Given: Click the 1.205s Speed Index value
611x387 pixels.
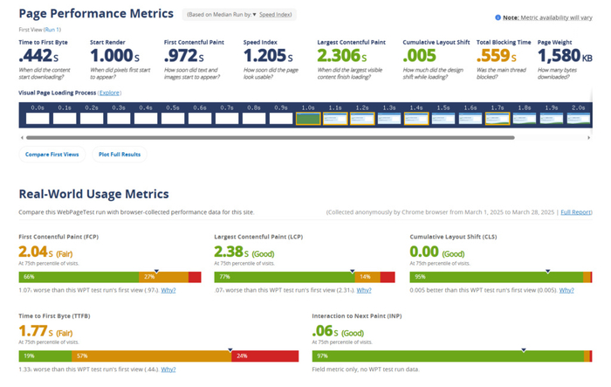Looking at the screenshot, I should 269,56.
